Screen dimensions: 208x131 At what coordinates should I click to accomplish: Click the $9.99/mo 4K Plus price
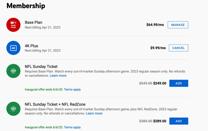point(158,48)
